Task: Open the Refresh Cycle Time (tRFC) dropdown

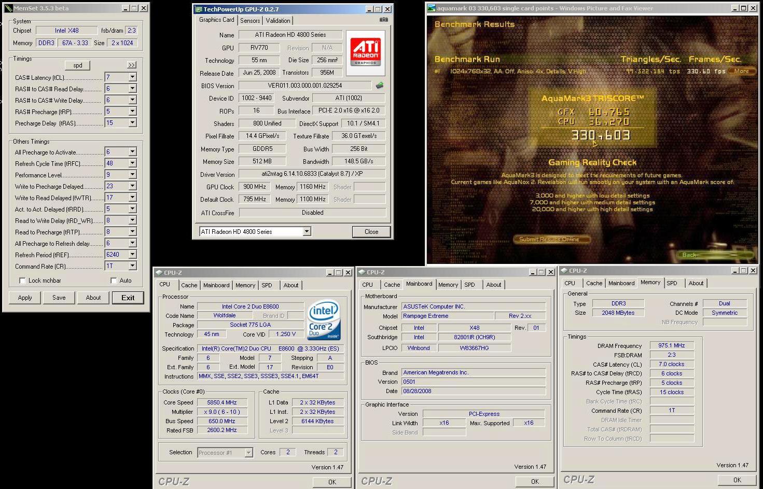Action: [x=132, y=163]
